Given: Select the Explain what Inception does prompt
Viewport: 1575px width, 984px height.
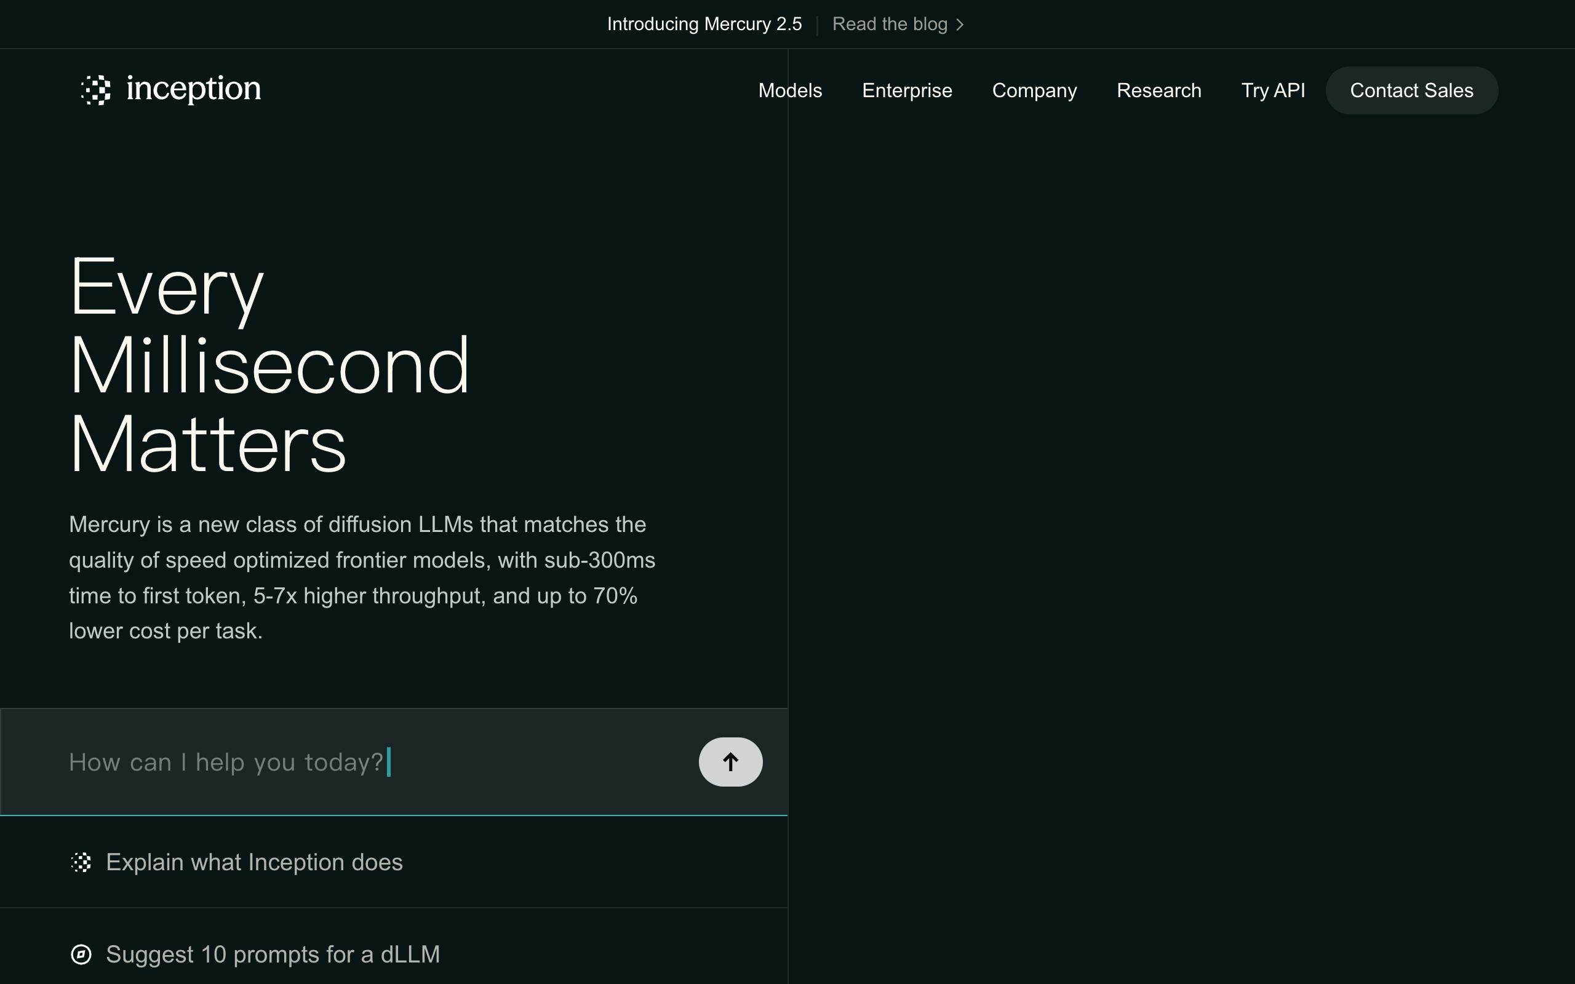Looking at the screenshot, I should (x=394, y=862).
